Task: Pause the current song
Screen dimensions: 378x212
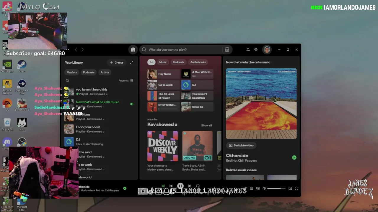Action: coord(180,186)
